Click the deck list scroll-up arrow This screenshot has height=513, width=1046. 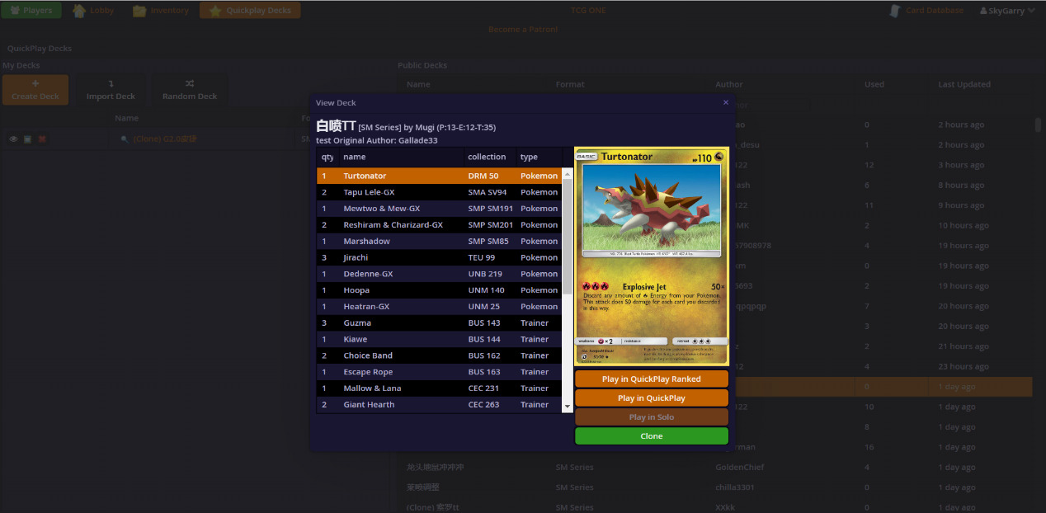coord(568,173)
